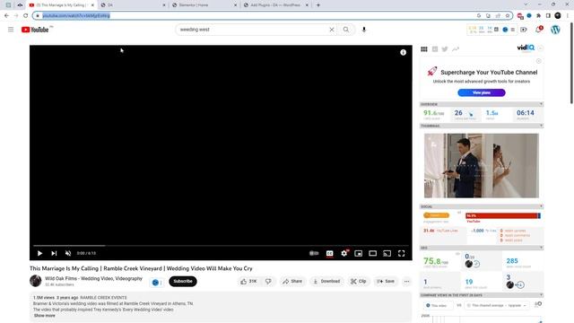Image resolution: width=574 pixels, height=323 pixels.
Task: Show video info card icon in player
Action: [403, 52]
